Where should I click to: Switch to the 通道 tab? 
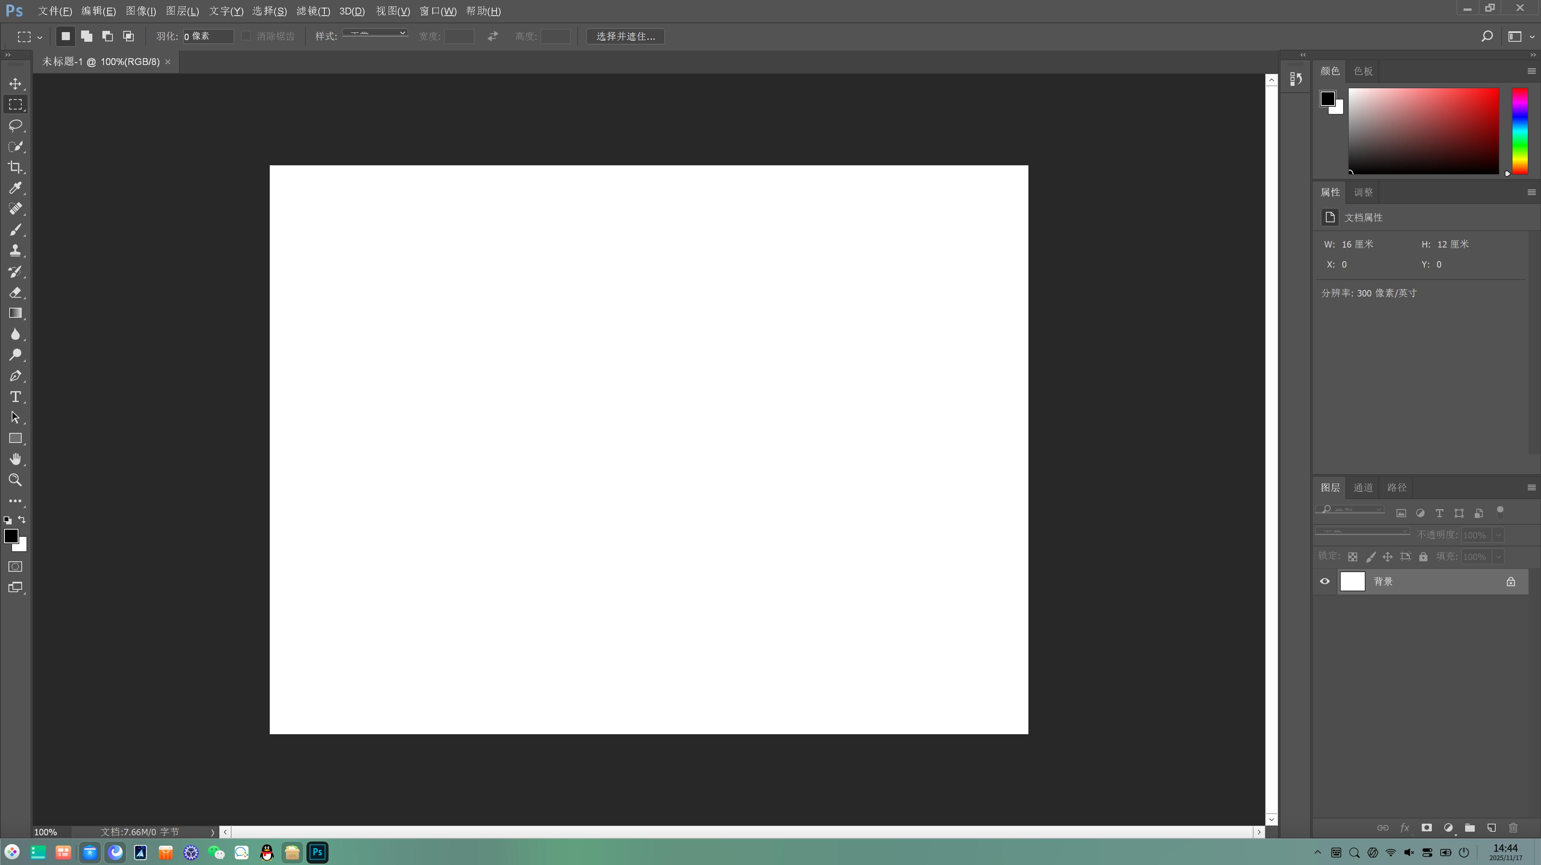click(x=1363, y=488)
